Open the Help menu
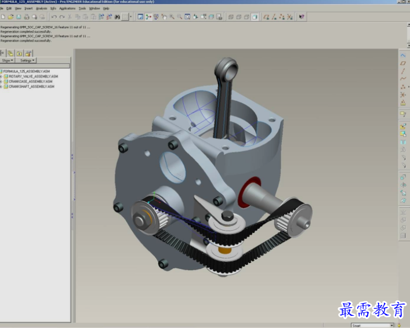The width and height of the screenshot is (410, 328). click(x=106, y=8)
